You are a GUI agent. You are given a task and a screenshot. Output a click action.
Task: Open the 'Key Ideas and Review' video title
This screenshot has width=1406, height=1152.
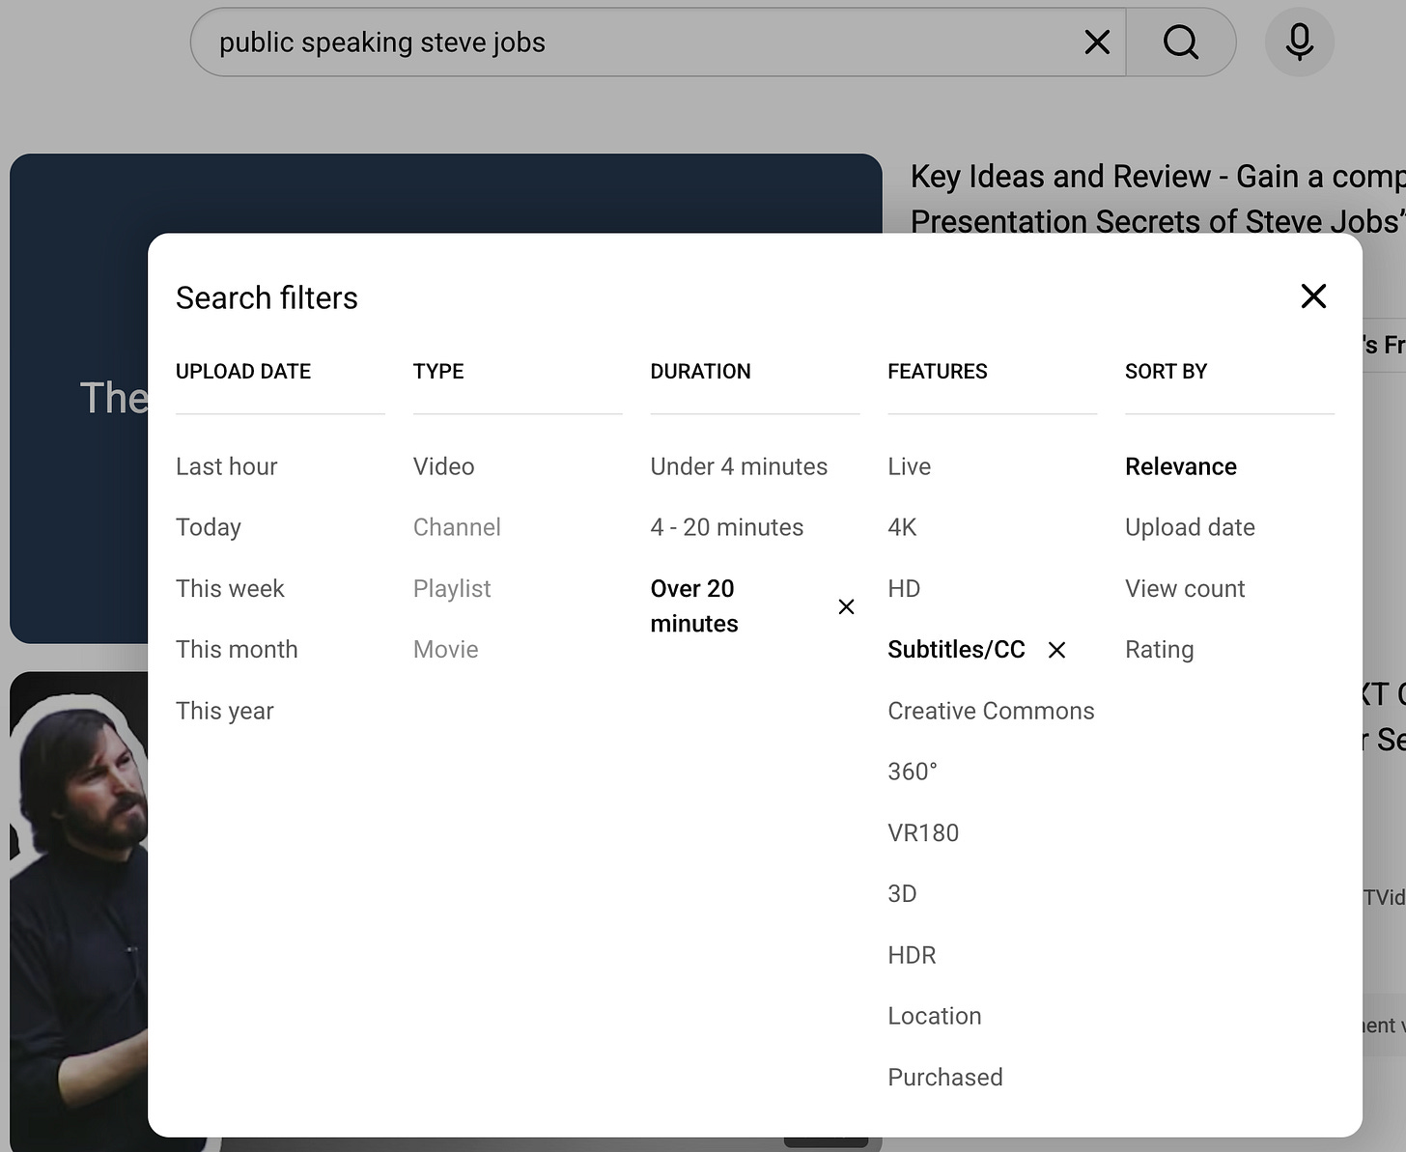[1158, 199]
